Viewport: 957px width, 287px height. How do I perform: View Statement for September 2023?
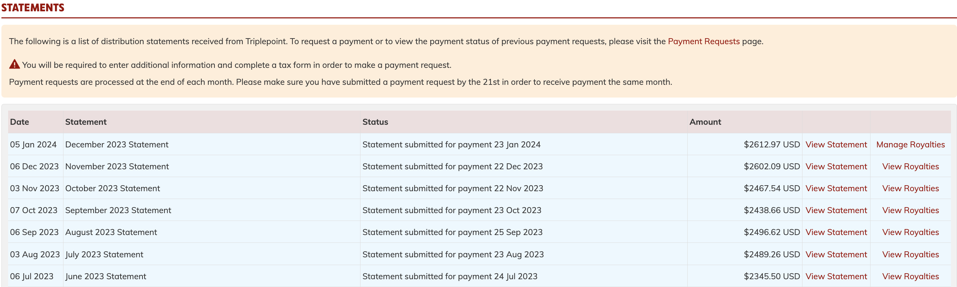click(x=836, y=210)
